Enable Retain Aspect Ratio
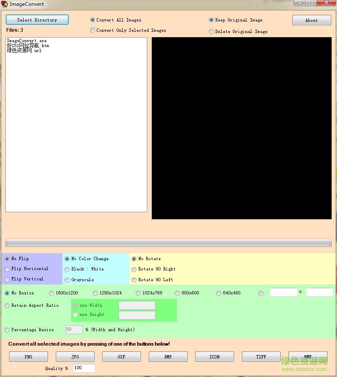The width and height of the screenshot is (337, 377). pyautogui.click(x=7, y=305)
